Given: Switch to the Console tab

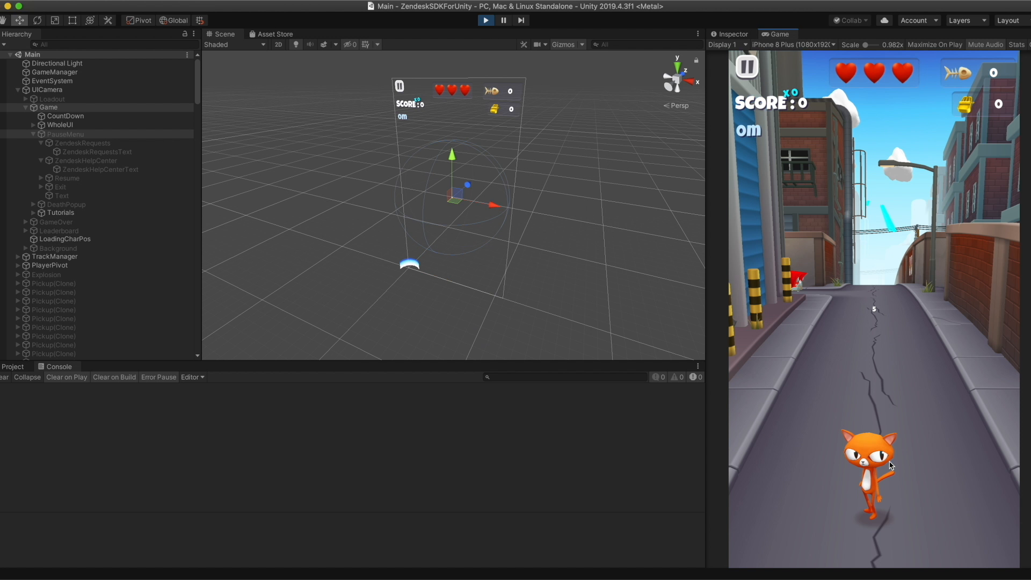Looking at the screenshot, I should pyautogui.click(x=55, y=366).
